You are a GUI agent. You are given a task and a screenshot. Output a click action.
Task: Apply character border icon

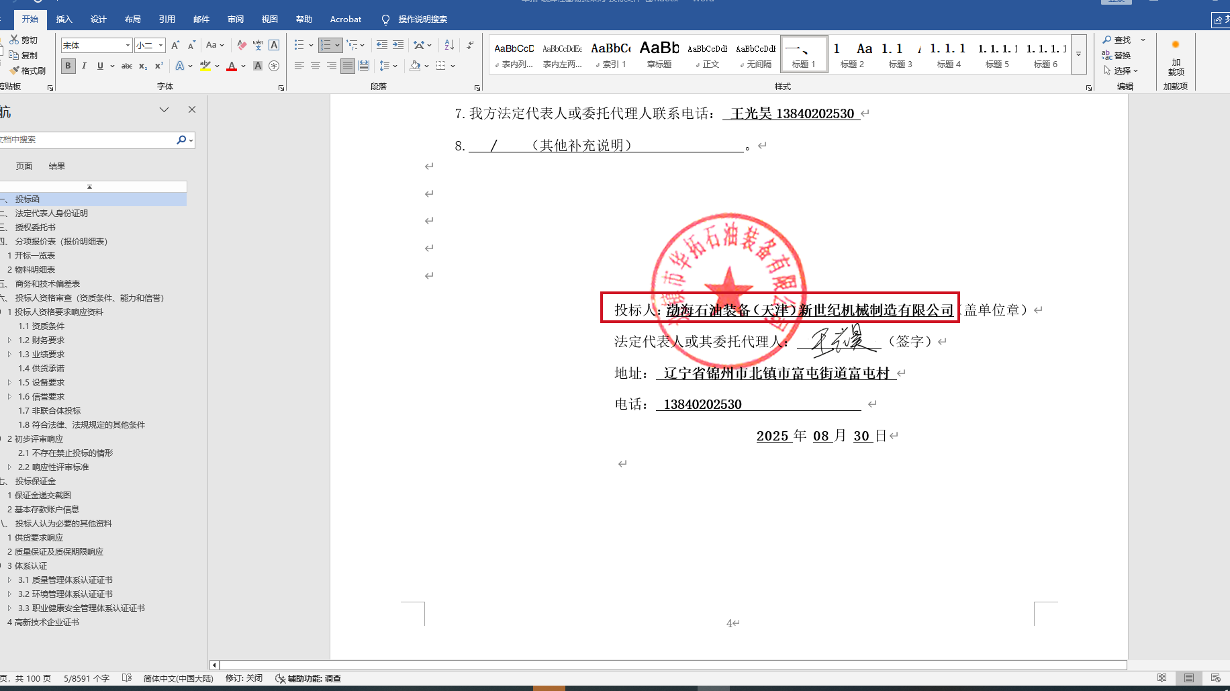tap(274, 45)
